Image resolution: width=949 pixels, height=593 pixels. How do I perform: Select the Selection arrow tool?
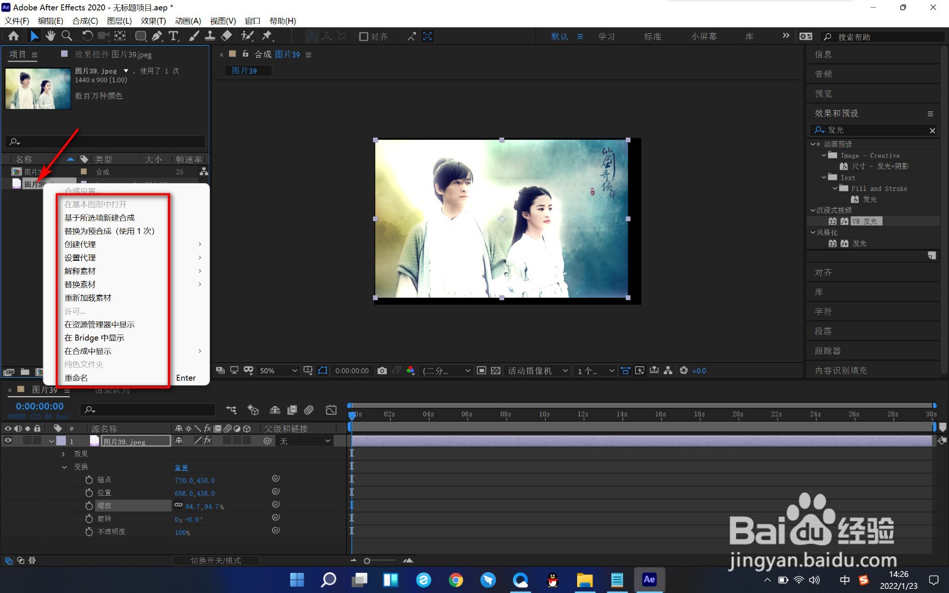(34, 36)
